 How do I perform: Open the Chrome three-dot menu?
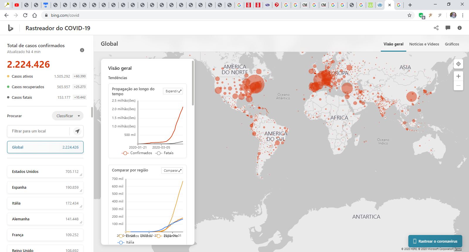click(x=463, y=15)
